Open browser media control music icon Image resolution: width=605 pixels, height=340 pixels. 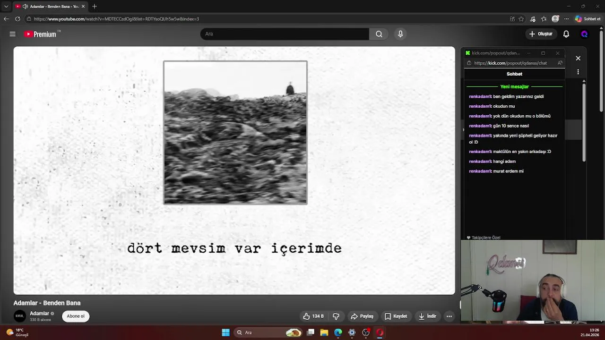point(533,19)
